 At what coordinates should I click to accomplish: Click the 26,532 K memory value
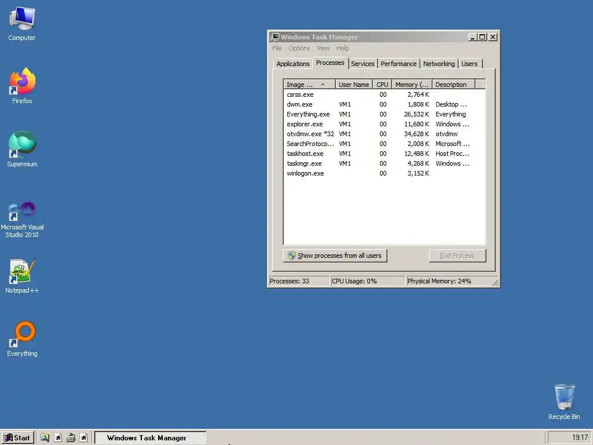click(416, 114)
